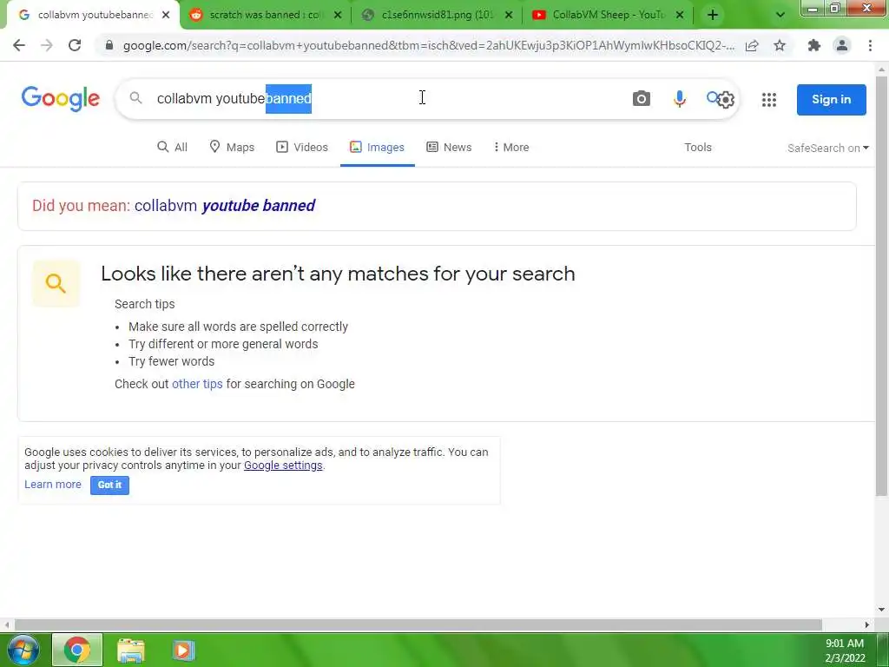Click the vertical scrollbar thumb
This screenshot has width=889, height=667.
pyautogui.click(x=882, y=287)
